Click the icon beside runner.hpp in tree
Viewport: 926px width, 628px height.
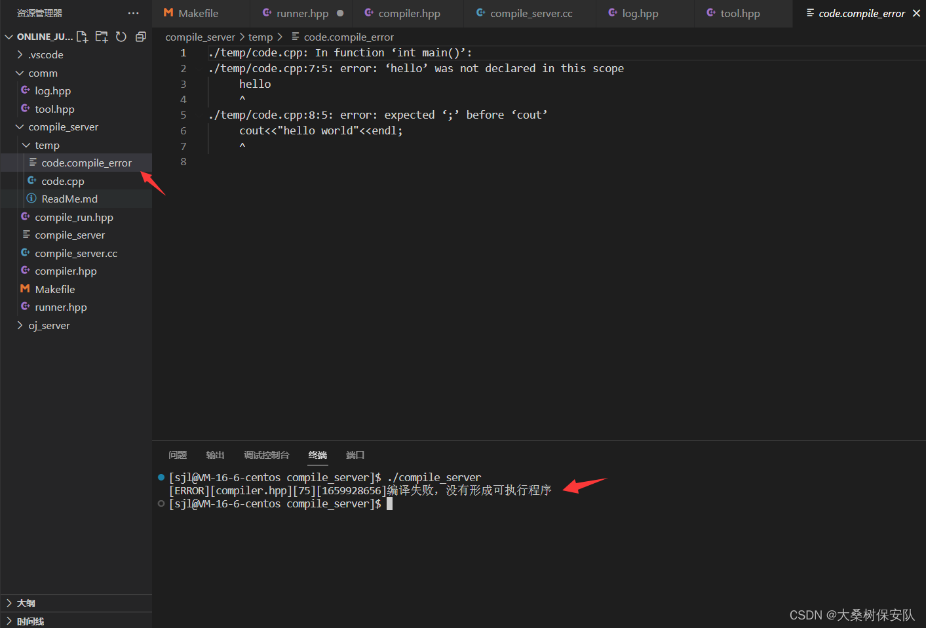tap(25, 306)
